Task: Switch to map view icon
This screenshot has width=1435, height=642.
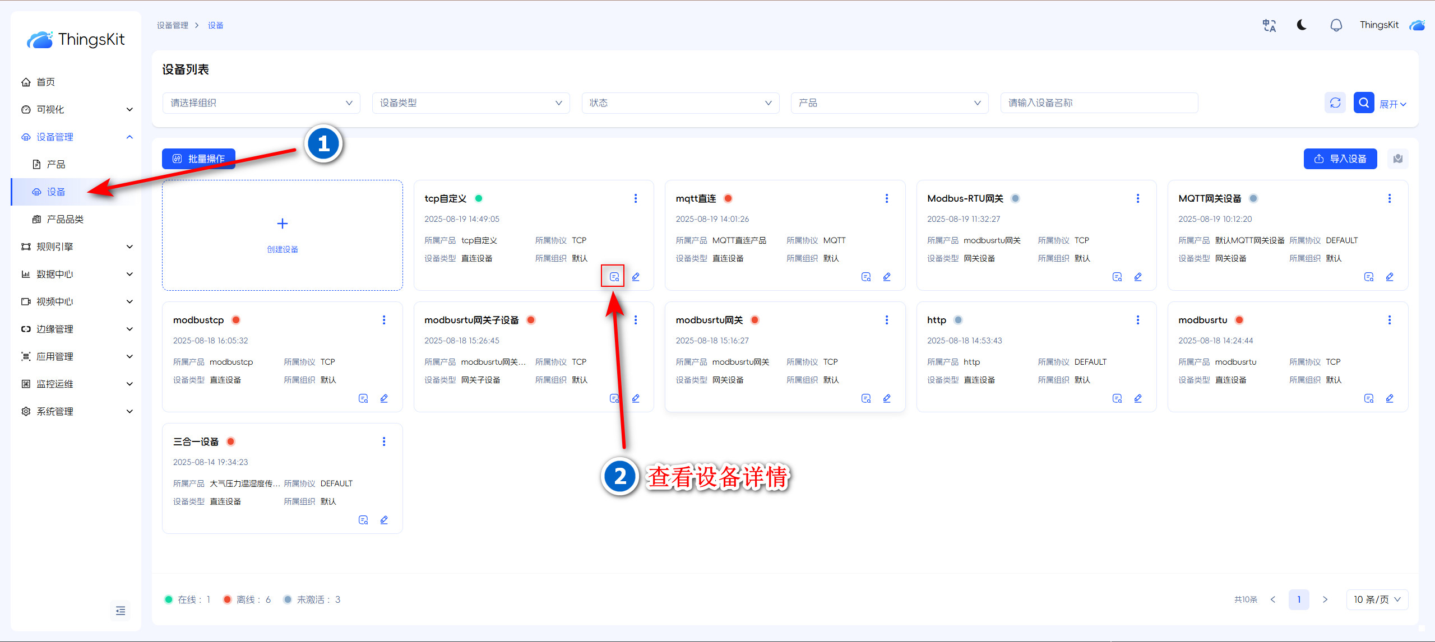Action: (x=1398, y=159)
